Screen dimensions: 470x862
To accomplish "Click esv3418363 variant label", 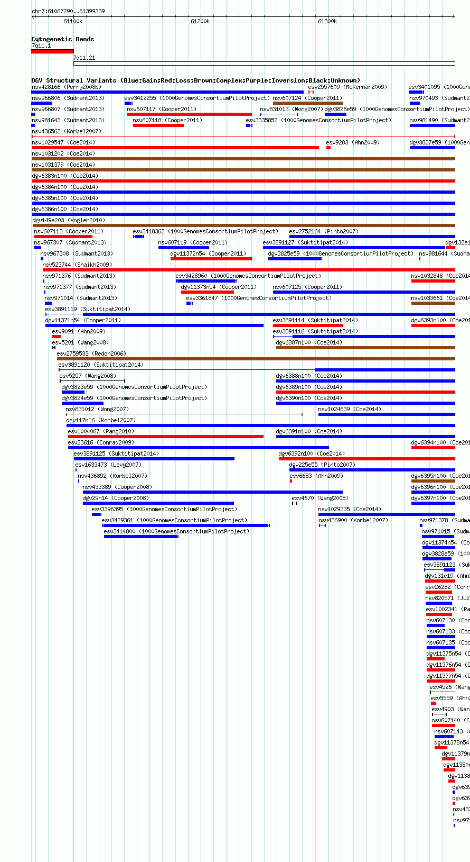I will pyautogui.click(x=205, y=231).
